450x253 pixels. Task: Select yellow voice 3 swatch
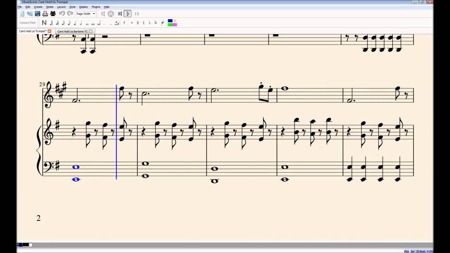[175, 21]
